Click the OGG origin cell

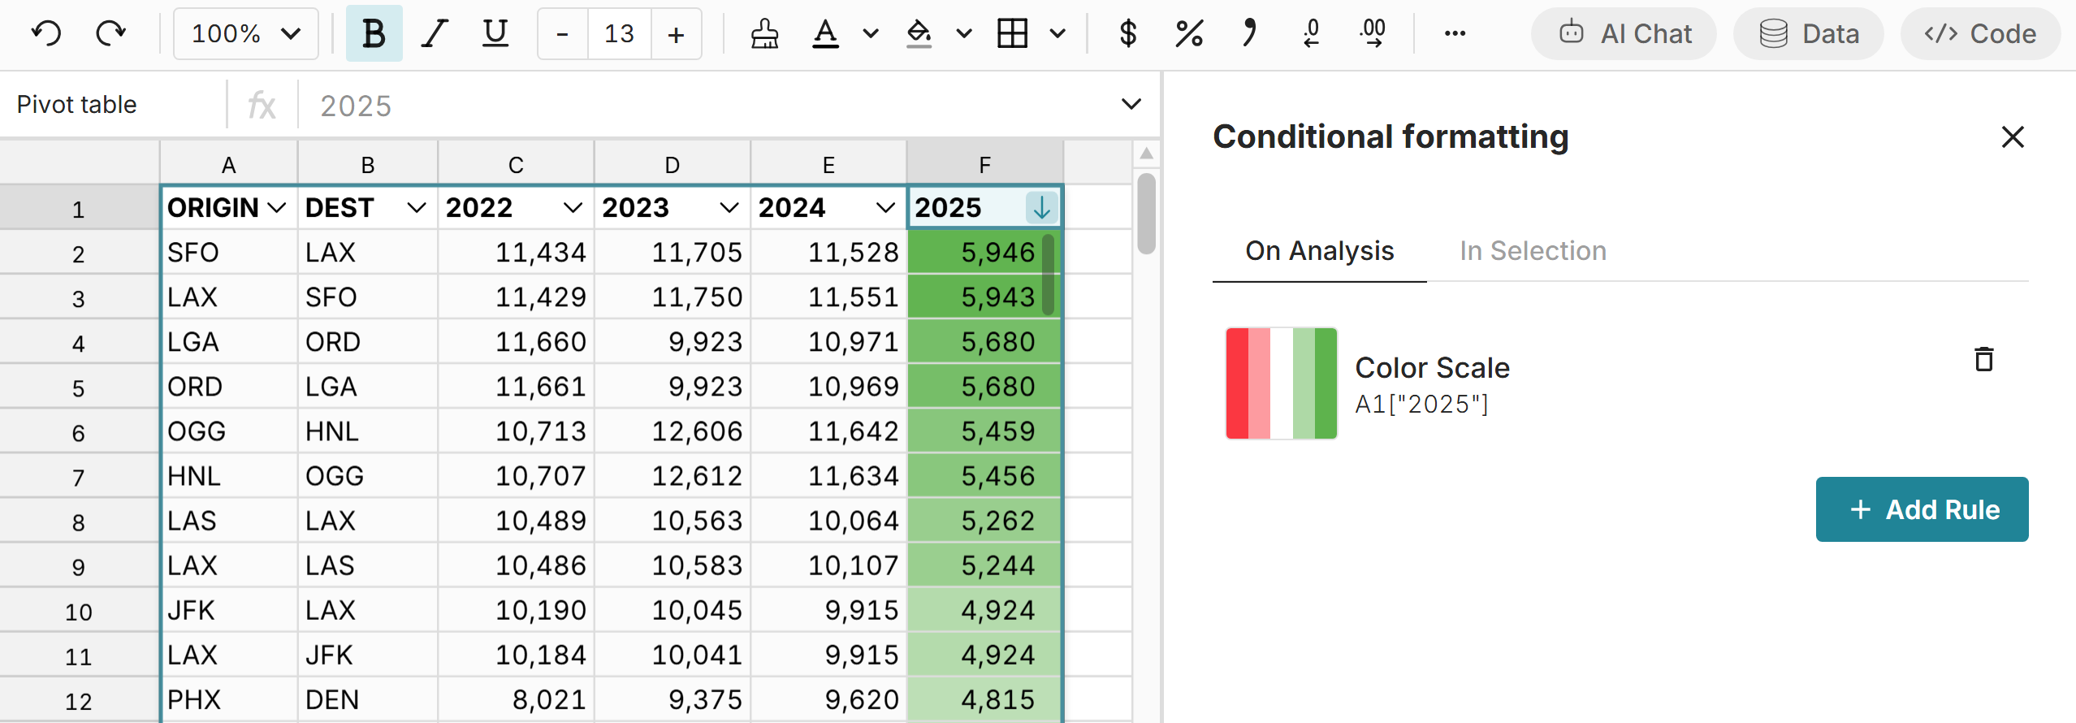[x=230, y=431]
